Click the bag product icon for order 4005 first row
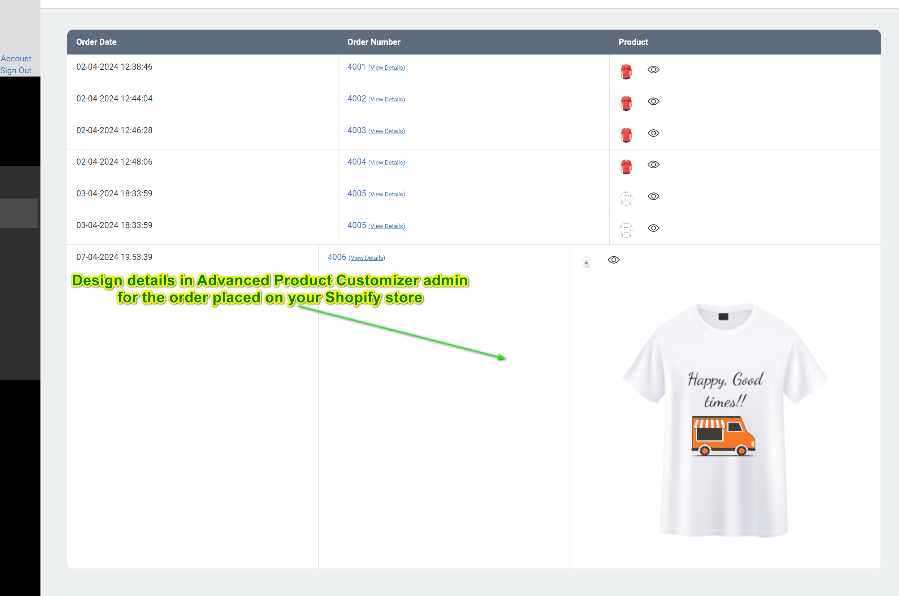The height and width of the screenshot is (596, 899). [x=626, y=196]
